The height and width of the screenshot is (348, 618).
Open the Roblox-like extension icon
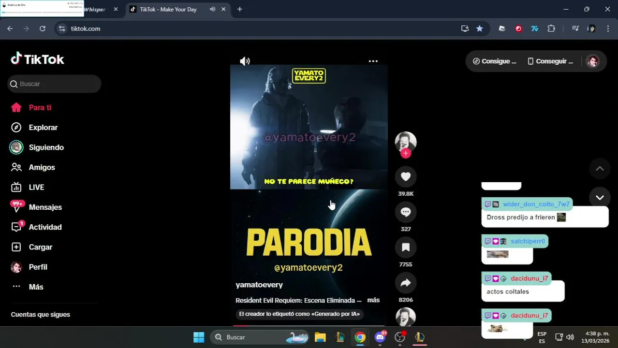(502, 29)
